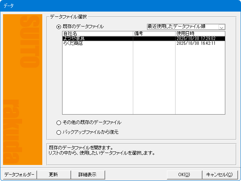
Task: Open the データフォルダー button
Action: pyautogui.click(x=19, y=174)
